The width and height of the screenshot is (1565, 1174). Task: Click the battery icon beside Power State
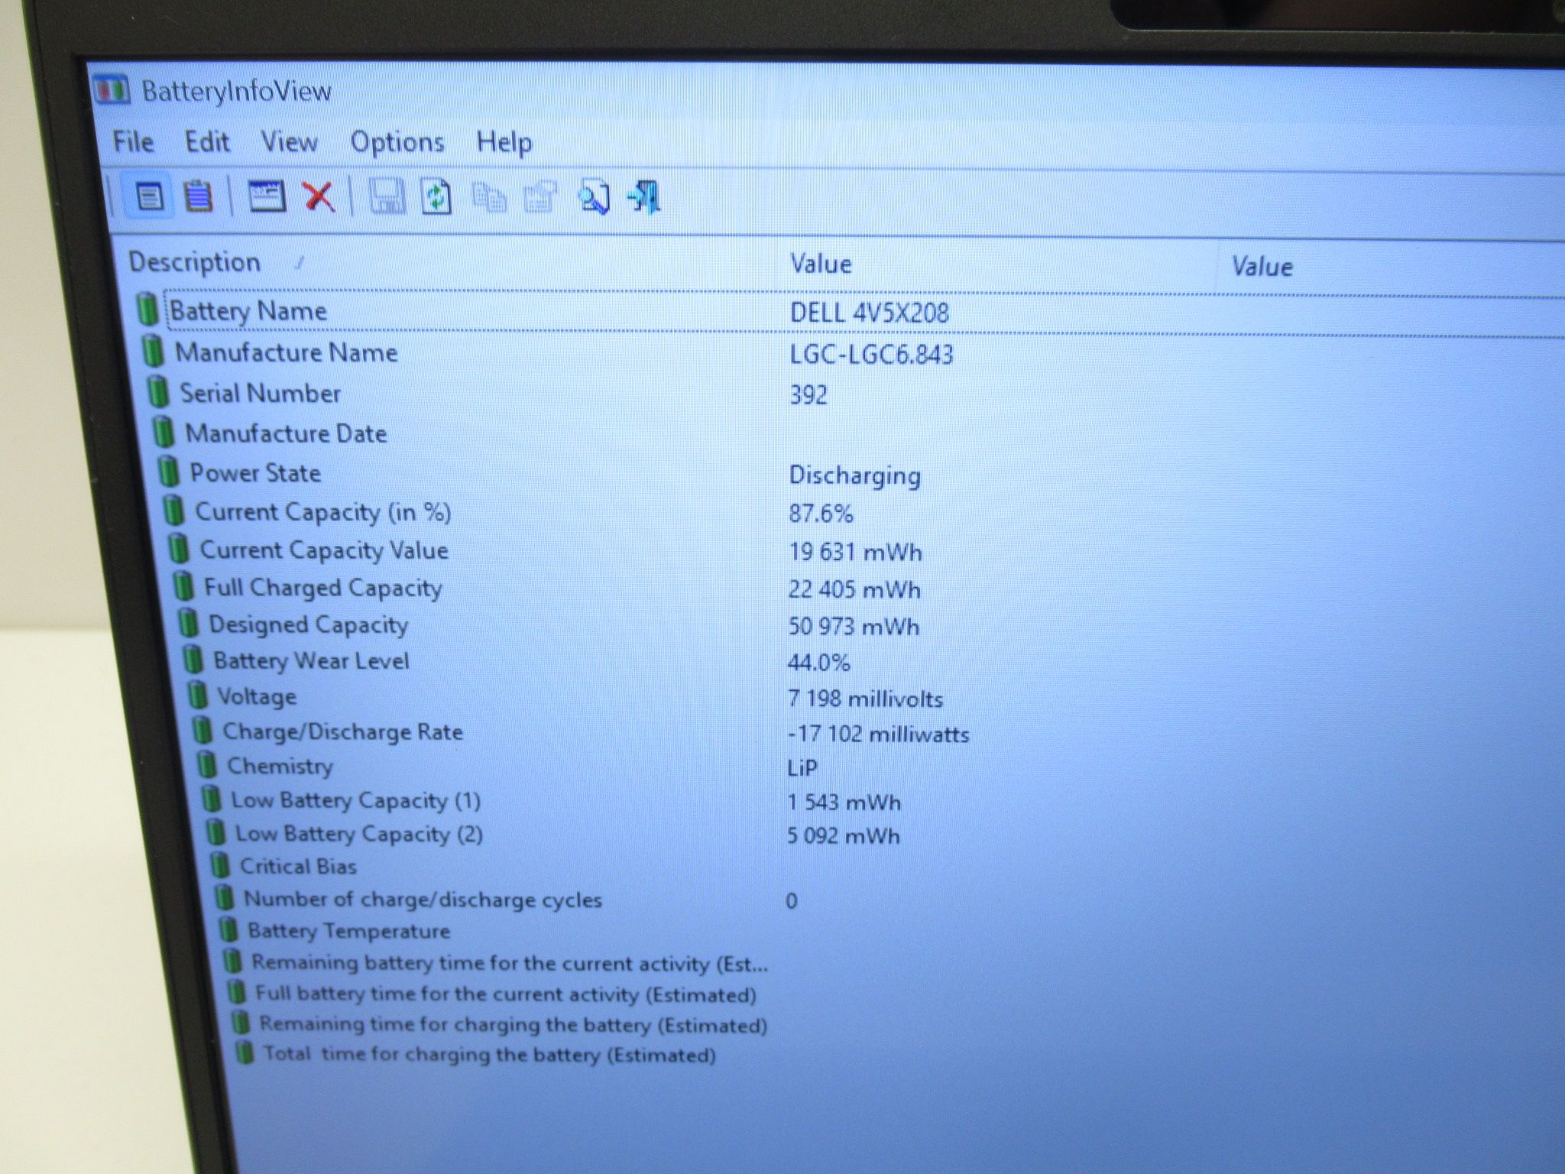pyautogui.click(x=168, y=471)
